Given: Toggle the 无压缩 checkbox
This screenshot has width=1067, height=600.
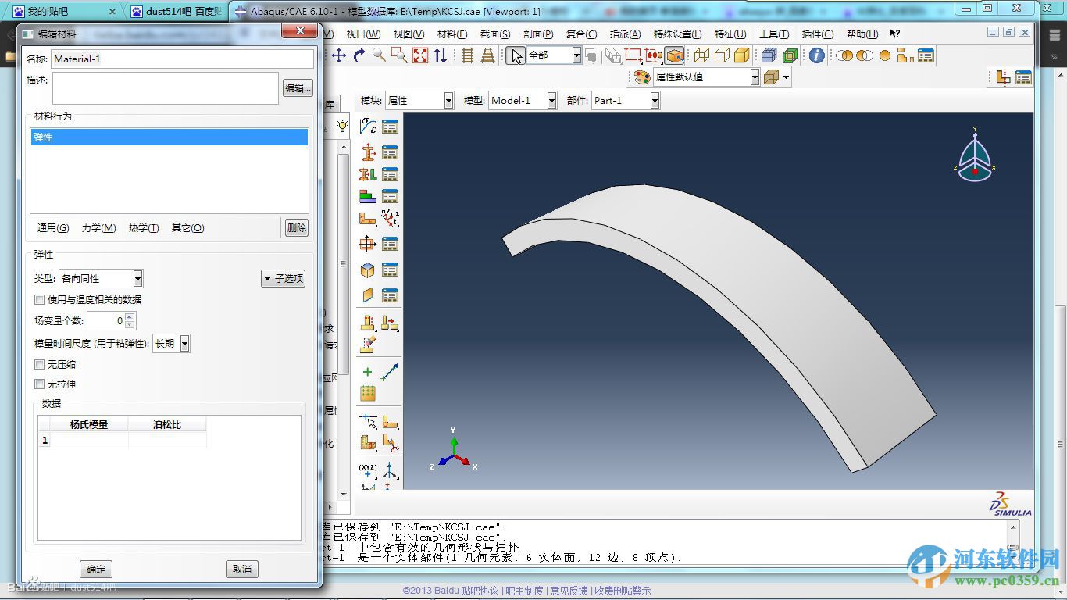Looking at the screenshot, I should 39,364.
